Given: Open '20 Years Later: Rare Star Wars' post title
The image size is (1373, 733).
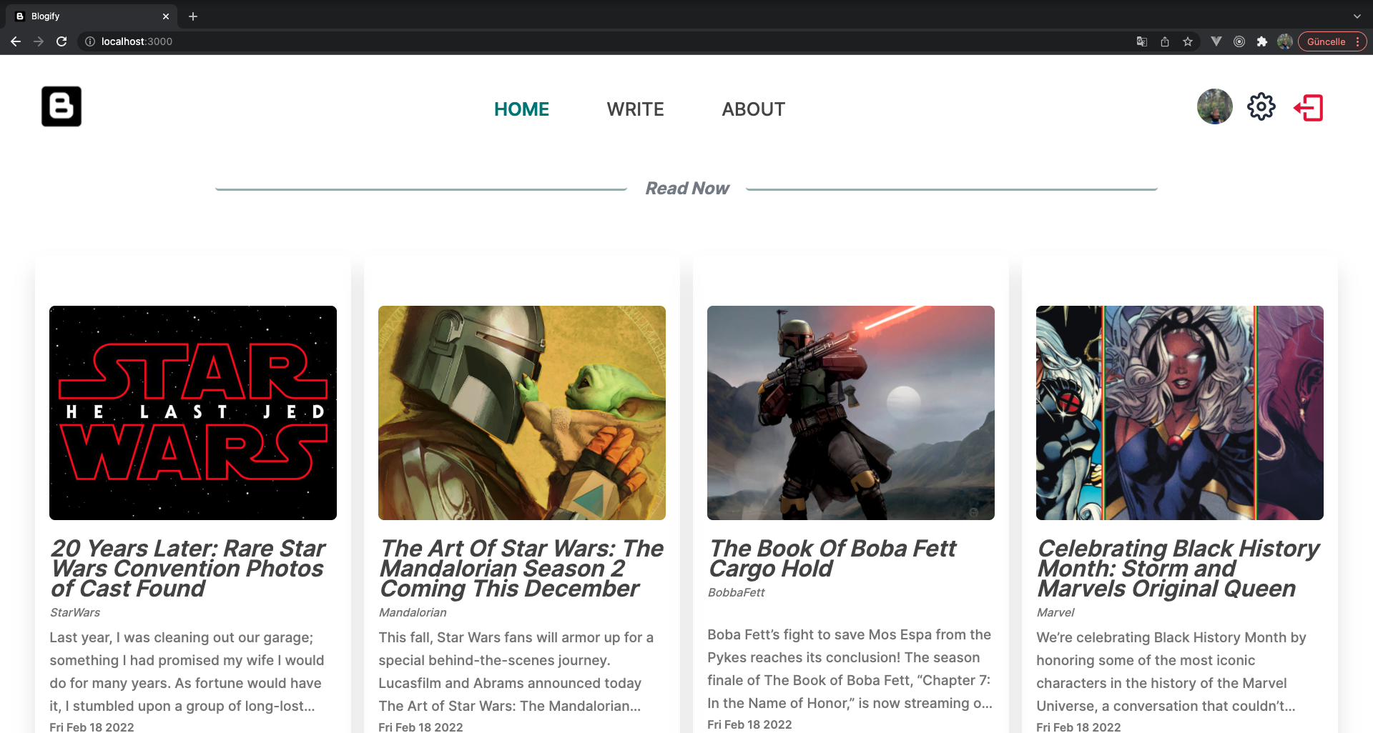Looking at the screenshot, I should (x=188, y=569).
